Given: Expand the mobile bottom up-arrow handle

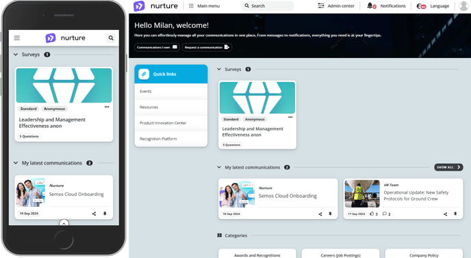Looking at the screenshot, I should [x=64, y=223].
